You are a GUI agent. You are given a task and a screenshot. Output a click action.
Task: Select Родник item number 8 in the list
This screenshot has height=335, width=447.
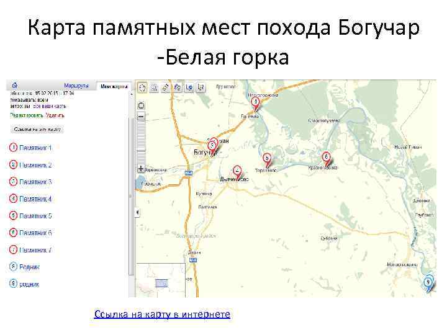point(29,267)
